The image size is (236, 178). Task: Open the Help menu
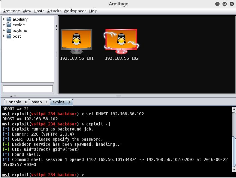point(93,11)
